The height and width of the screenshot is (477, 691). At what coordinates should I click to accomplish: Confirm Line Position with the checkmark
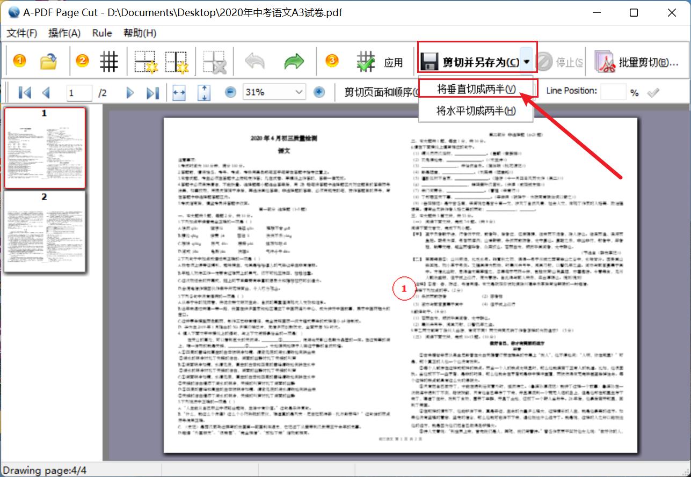[653, 92]
